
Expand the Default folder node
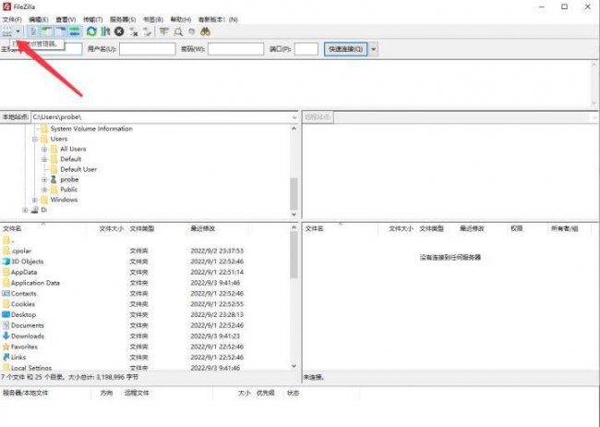click(x=44, y=159)
